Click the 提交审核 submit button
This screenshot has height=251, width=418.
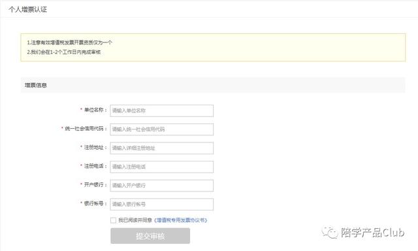click(150, 236)
